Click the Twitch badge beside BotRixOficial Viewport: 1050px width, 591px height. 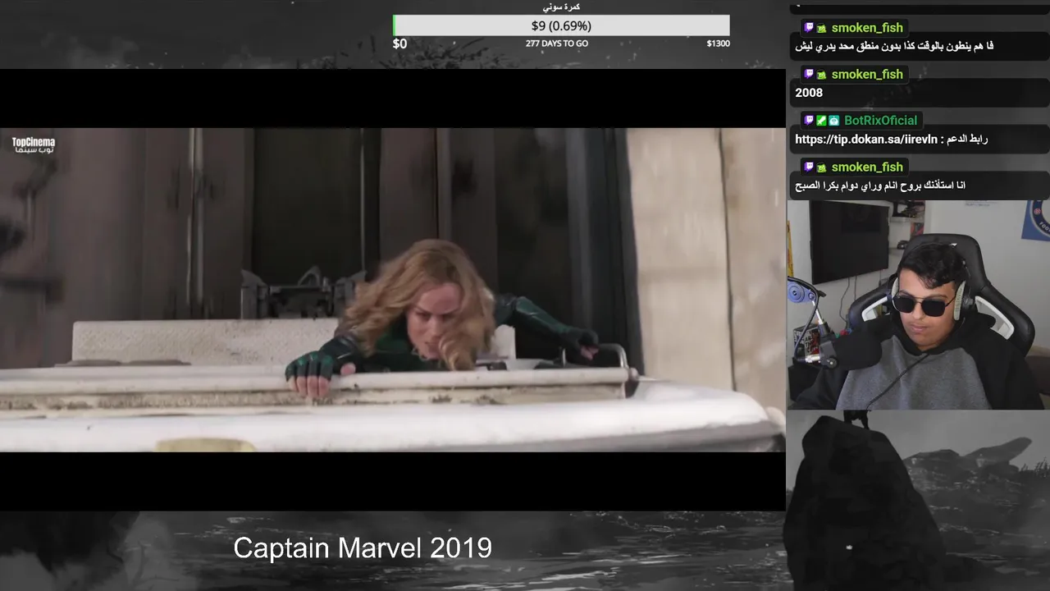point(809,121)
